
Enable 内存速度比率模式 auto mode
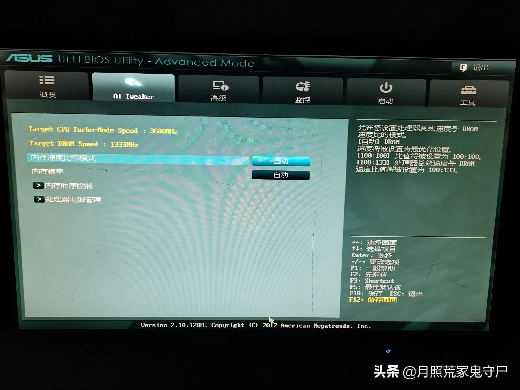coord(281,160)
